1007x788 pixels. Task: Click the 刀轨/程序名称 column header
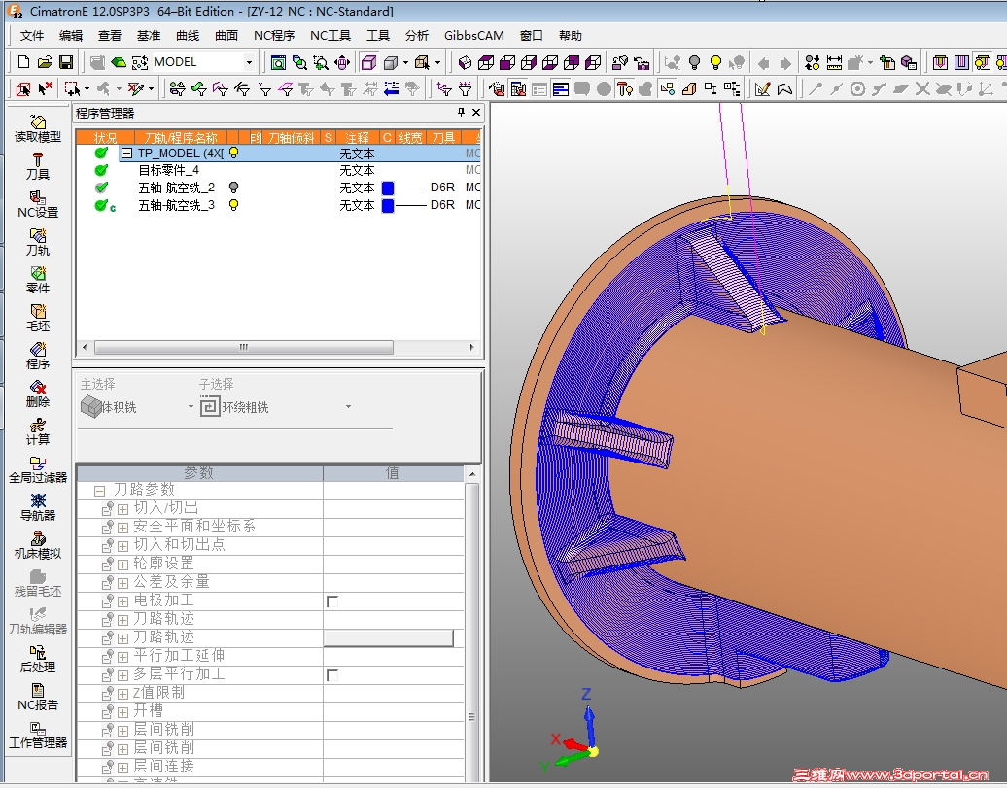[x=181, y=137]
